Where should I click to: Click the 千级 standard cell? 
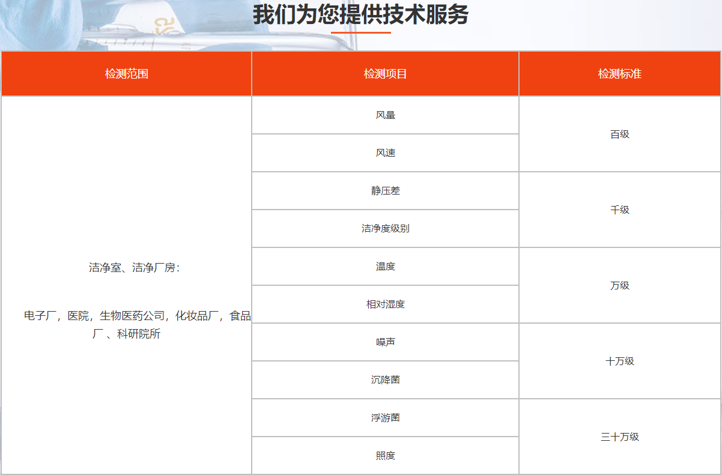(619, 210)
